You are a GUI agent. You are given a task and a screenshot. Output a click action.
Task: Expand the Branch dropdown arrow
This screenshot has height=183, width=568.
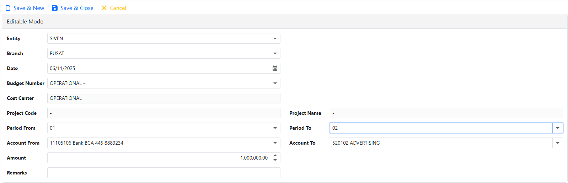coord(275,53)
